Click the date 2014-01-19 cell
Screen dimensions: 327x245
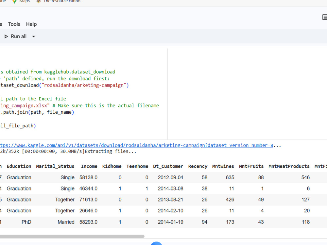pyautogui.click(x=171, y=222)
